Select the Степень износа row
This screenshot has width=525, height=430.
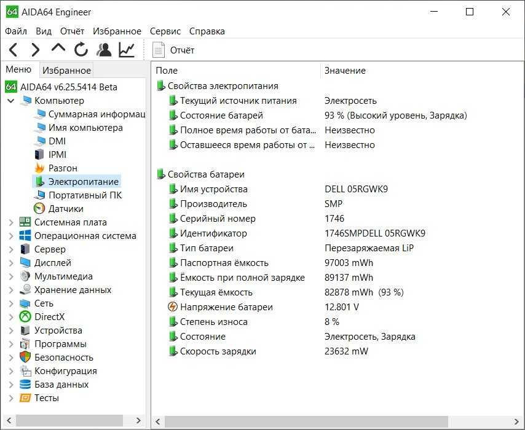(x=254, y=322)
